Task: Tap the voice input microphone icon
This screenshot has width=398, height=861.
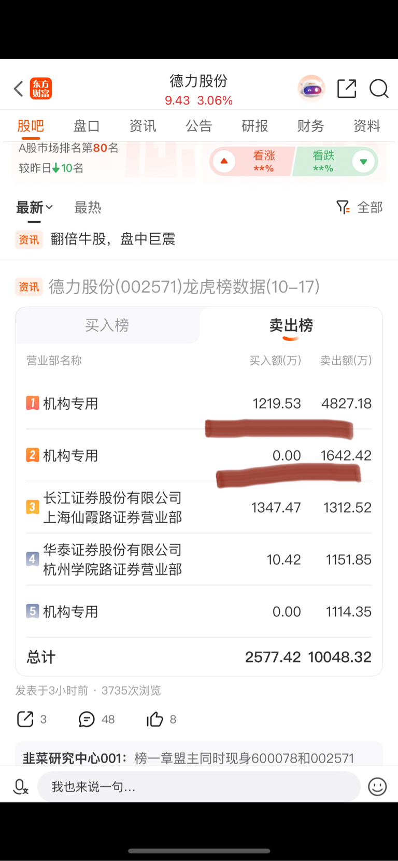Action: (20, 786)
